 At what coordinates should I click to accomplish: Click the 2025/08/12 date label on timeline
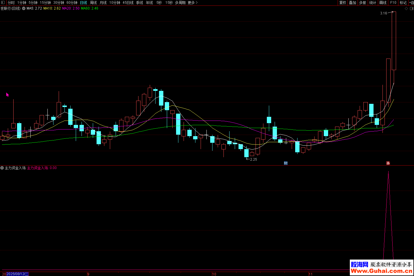pyautogui.click(x=17, y=274)
